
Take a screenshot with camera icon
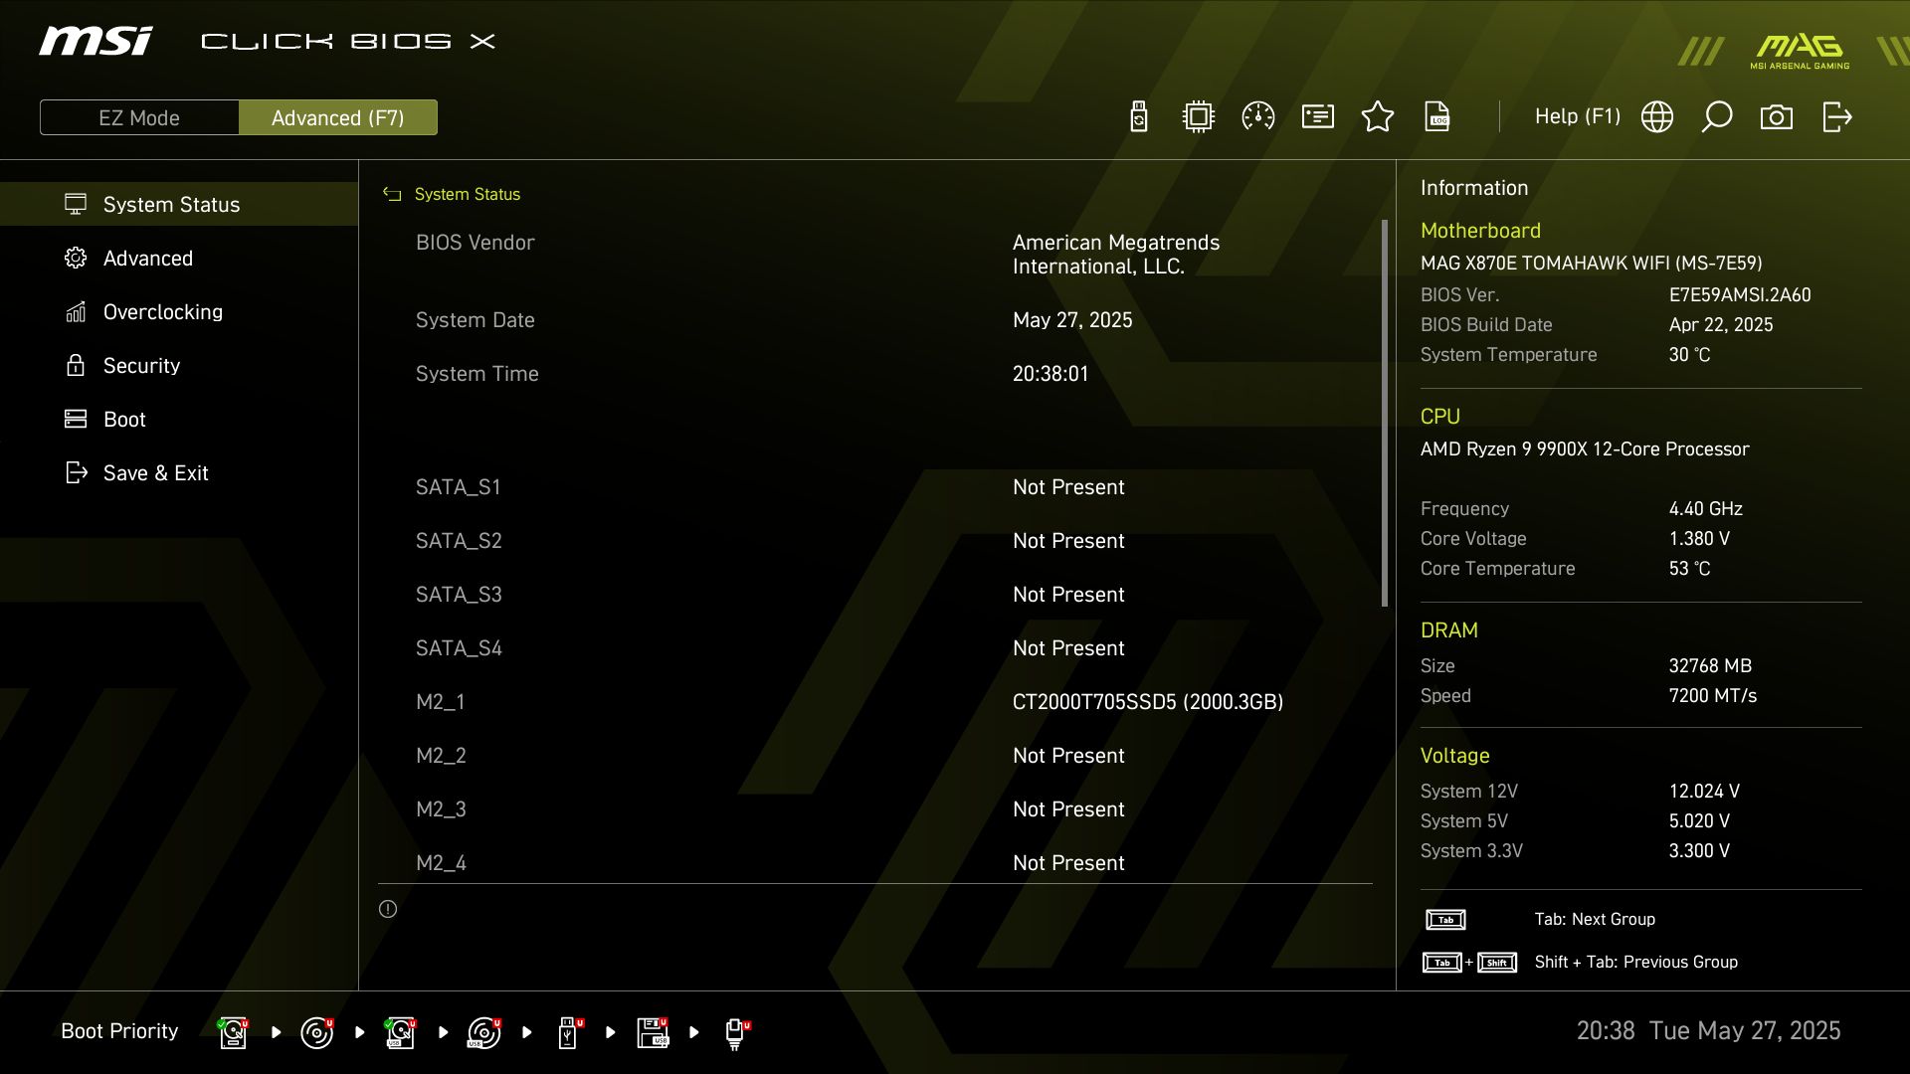(1777, 117)
